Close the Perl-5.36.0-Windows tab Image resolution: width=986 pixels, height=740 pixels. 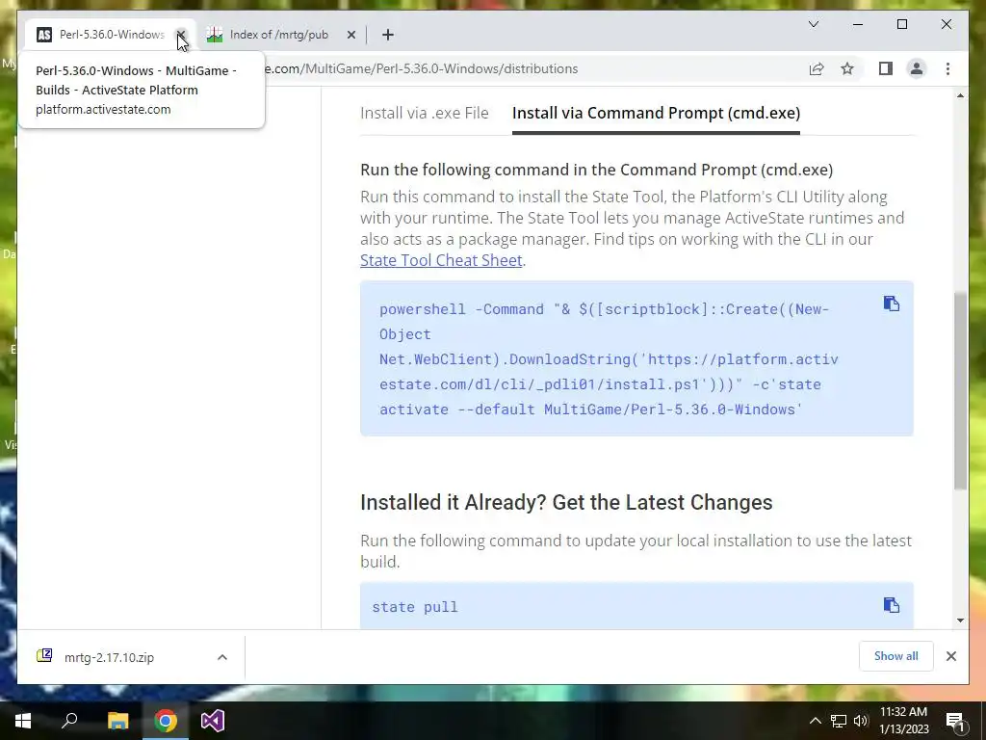[180, 35]
